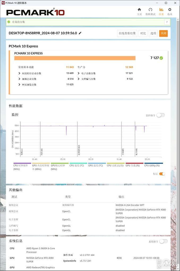Open the Benchmarks (基准测试) tab
The height and width of the screenshot is (271, 180).
click(x=150, y=12)
